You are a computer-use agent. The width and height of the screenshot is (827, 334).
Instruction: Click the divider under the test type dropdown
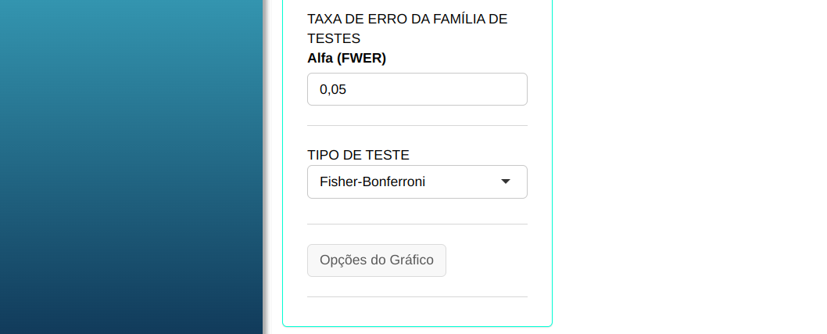417,224
